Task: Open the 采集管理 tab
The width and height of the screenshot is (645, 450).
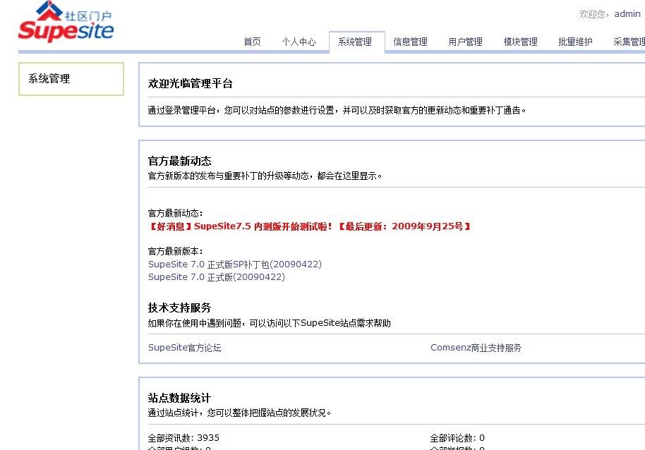Action: pyautogui.click(x=629, y=42)
